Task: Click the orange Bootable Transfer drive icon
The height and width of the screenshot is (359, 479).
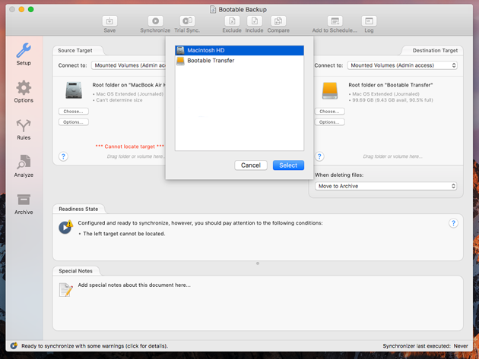Action: (x=330, y=90)
